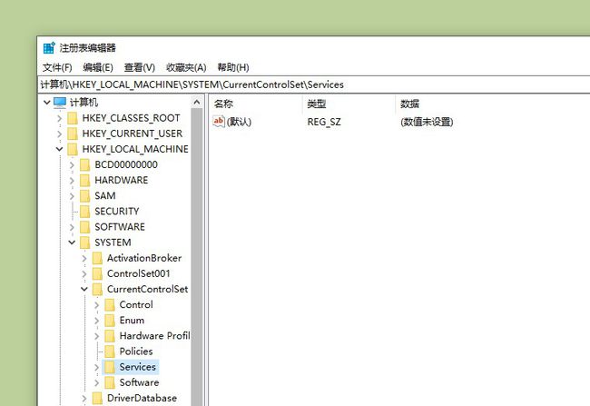The width and height of the screenshot is (590, 406).
Task: Click the SAM folder icon
Action: (x=85, y=196)
